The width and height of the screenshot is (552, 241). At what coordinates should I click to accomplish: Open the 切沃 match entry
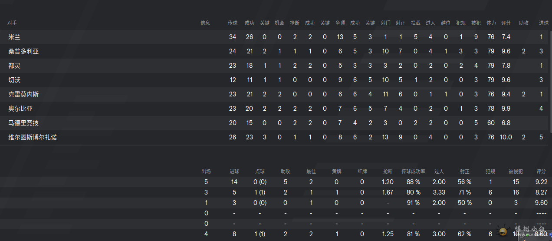tap(276, 80)
